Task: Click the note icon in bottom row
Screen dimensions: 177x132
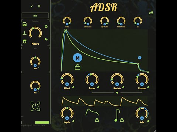Action: 117,115
